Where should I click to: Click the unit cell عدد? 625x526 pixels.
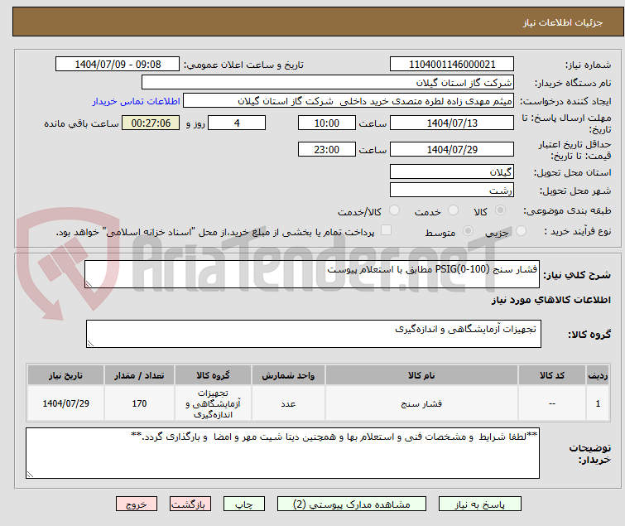tap(288, 403)
